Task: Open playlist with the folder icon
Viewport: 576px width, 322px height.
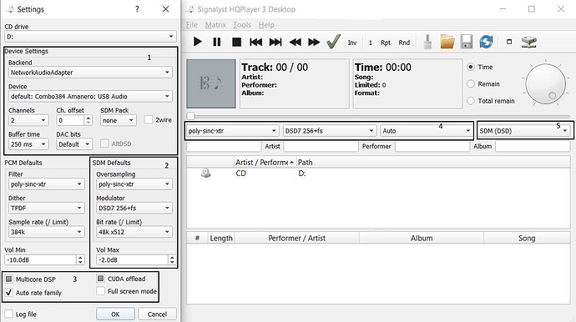Action: coord(447,42)
